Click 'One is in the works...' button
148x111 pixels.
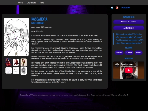(129, 22)
